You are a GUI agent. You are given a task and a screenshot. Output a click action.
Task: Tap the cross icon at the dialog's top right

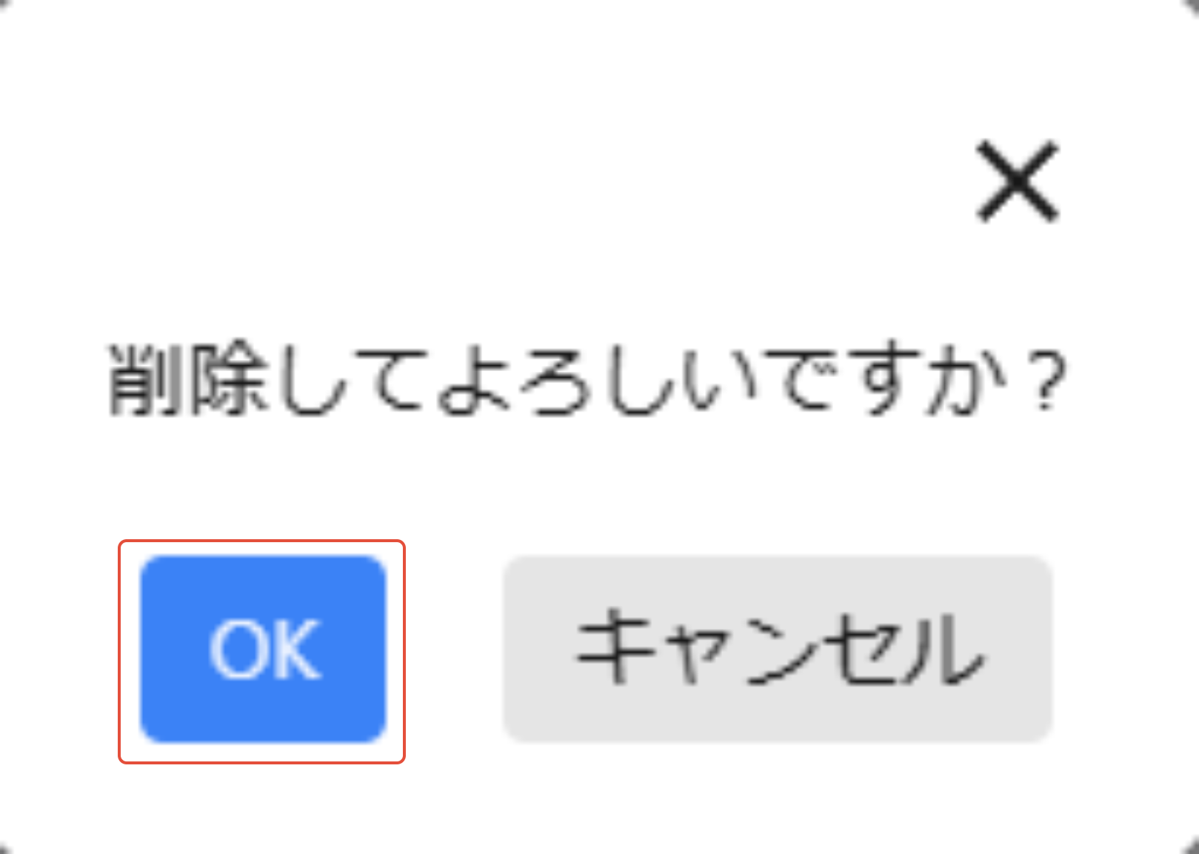1018,181
